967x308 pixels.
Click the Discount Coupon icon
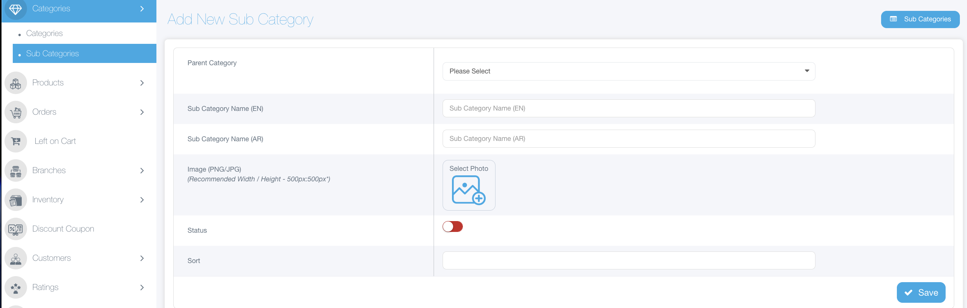tap(15, 229)
